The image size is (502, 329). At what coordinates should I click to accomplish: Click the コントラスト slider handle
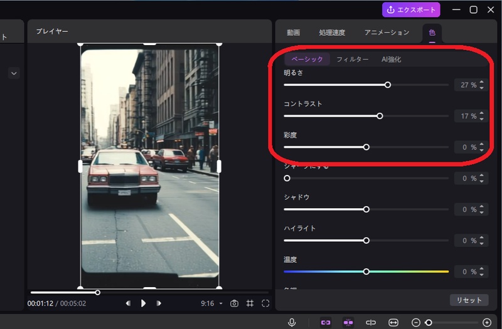[380, 116]
